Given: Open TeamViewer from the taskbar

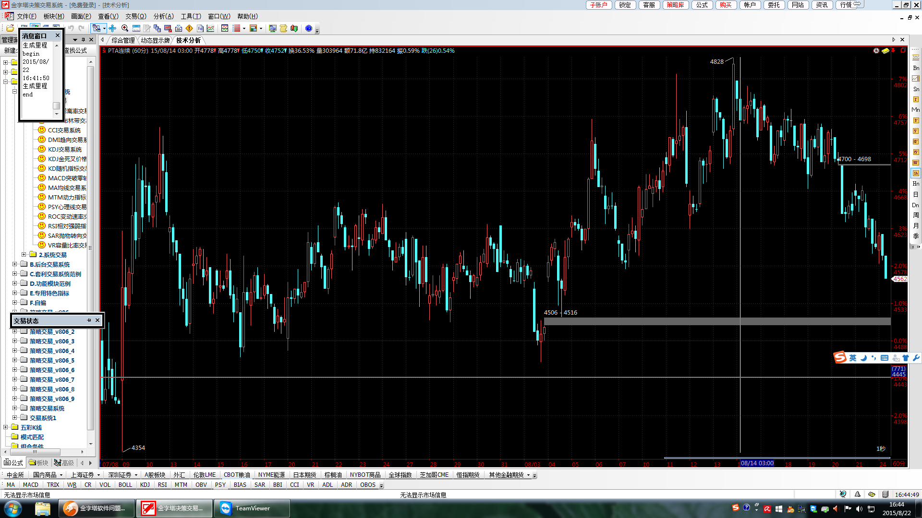Looking at the screenshot, I should [252, 508].
